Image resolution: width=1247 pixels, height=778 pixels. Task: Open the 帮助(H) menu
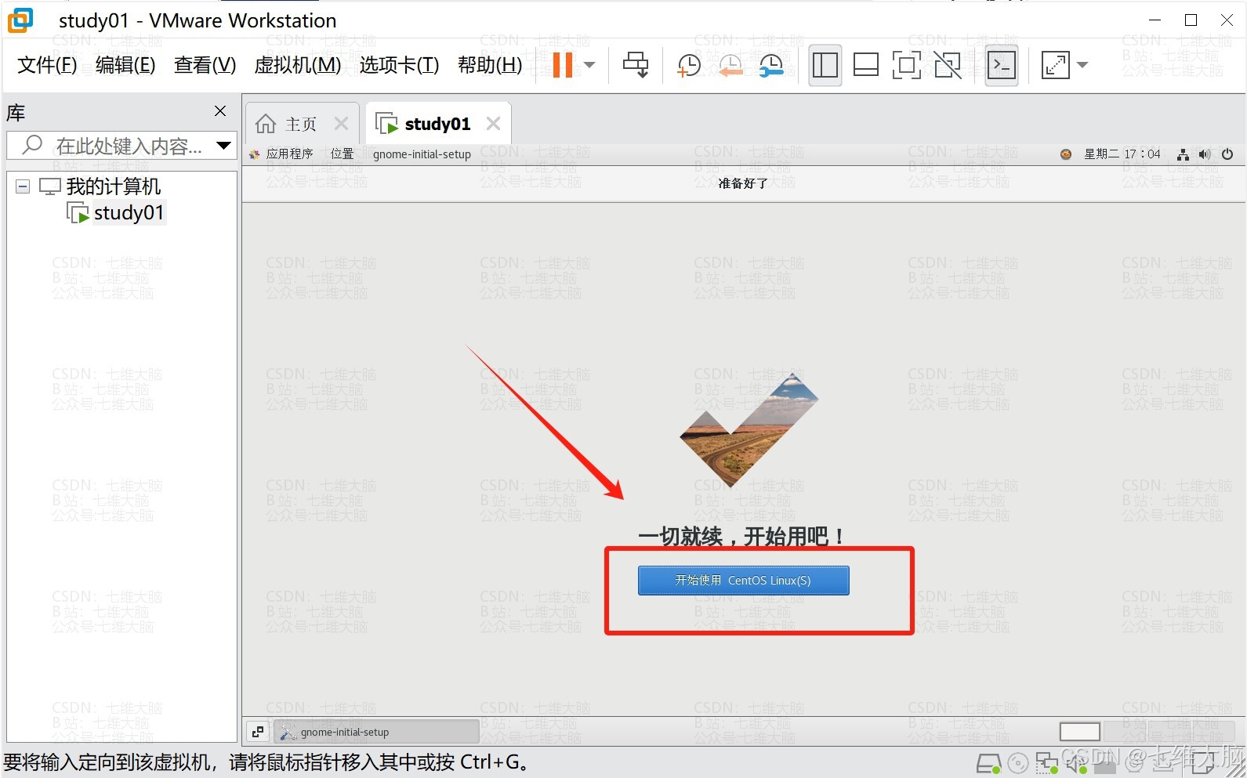point(490,65)
